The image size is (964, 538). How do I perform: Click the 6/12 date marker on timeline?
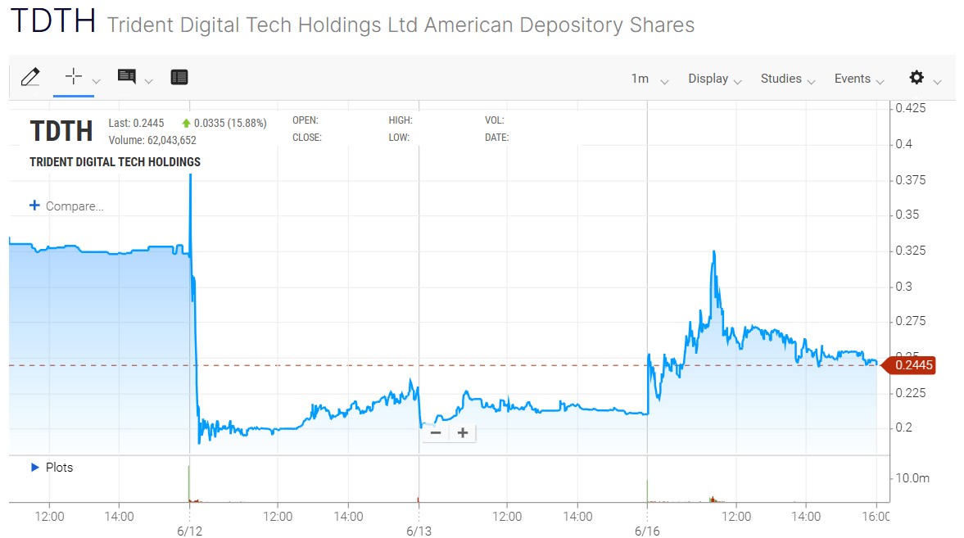tap(189, 531)
